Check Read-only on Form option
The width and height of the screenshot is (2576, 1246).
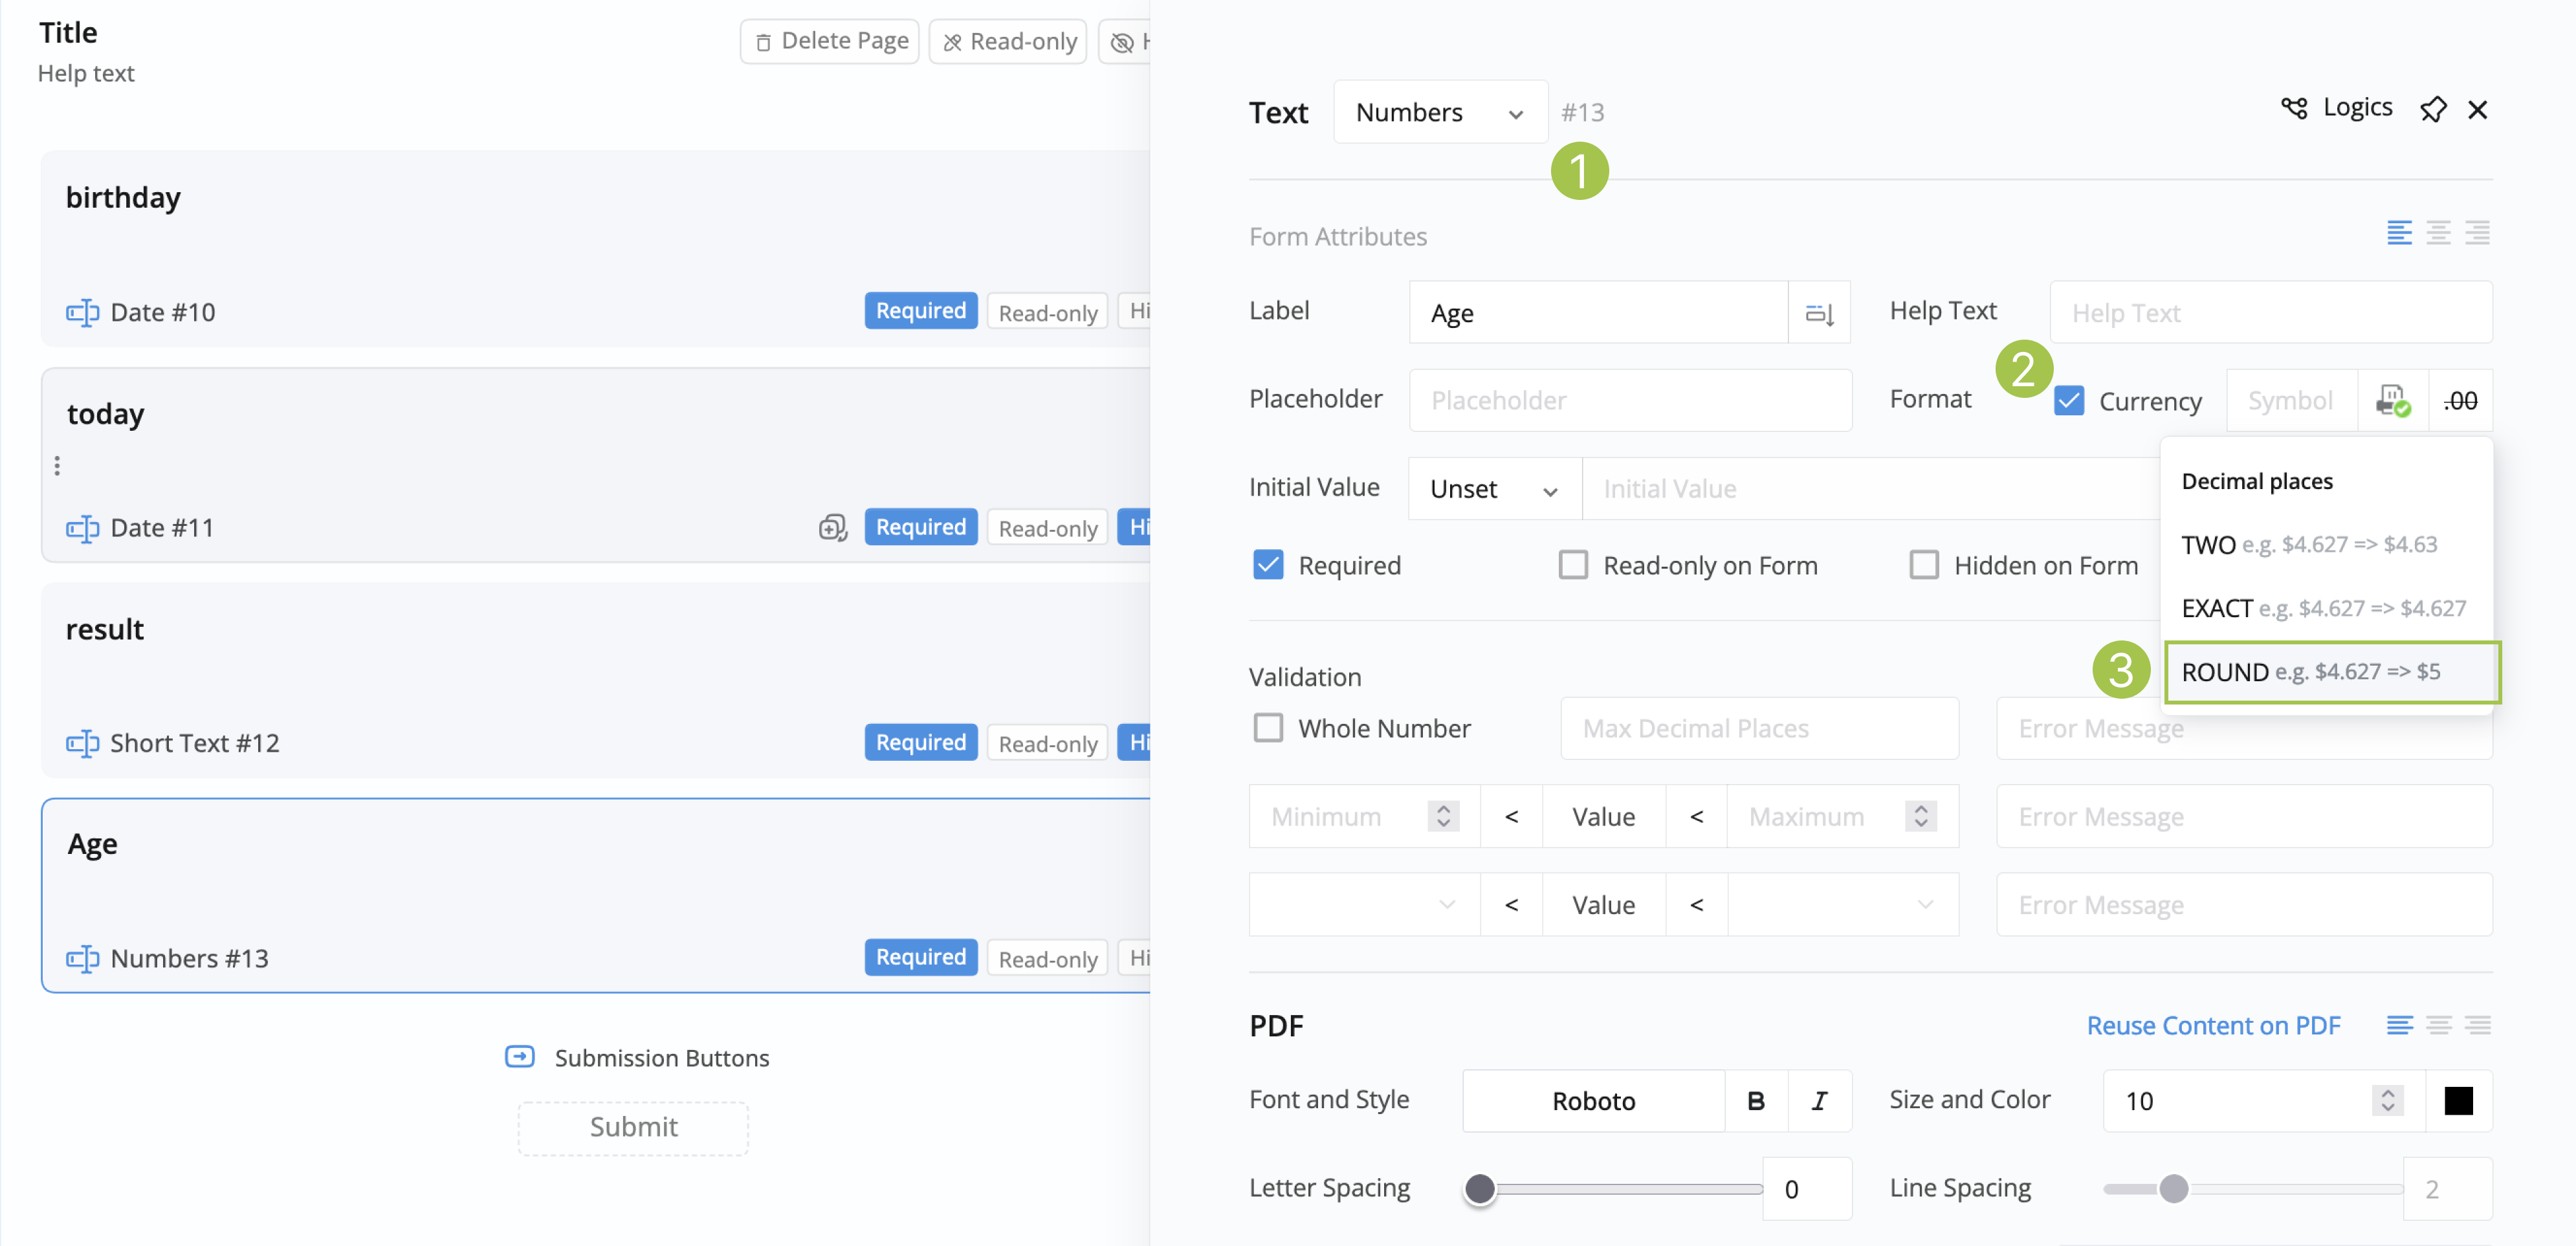coord(1573,565)
